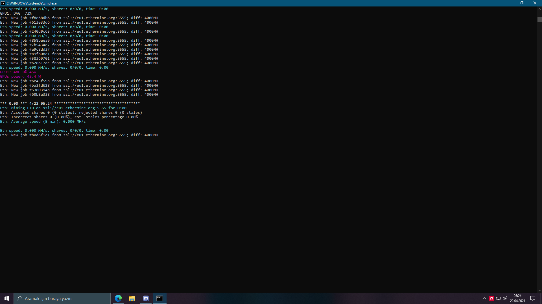Click the Show desktop strip
542x304 pixels.
(x=541, y=298)
